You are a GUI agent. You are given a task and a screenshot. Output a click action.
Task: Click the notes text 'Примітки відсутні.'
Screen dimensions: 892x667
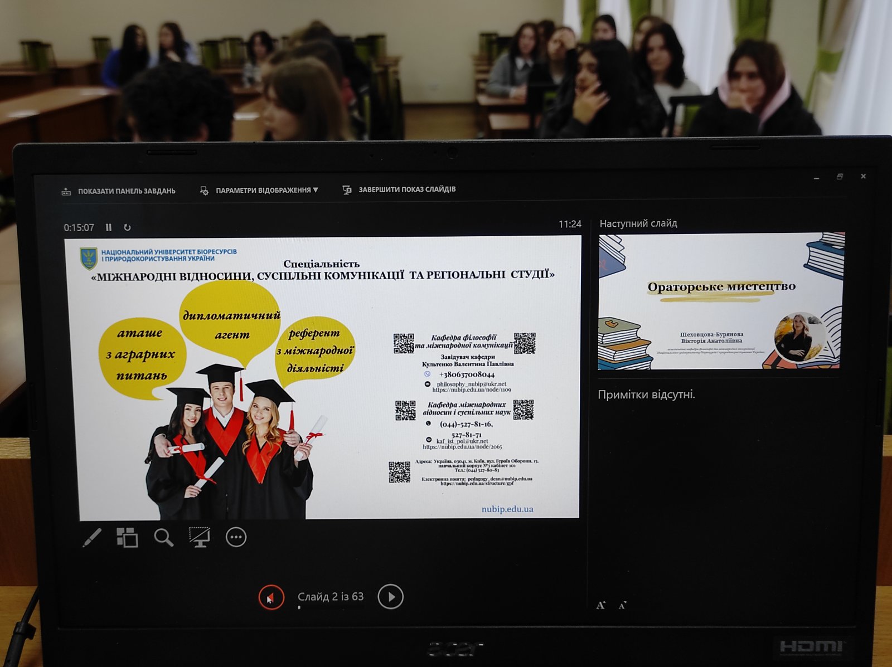tap(647, 395)
